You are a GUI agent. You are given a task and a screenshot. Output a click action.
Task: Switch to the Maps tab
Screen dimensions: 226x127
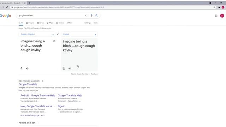pyautogui.click(x=50, y=23)
